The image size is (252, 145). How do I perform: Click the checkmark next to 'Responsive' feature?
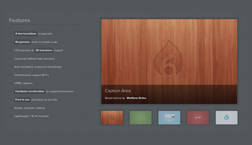[x=11, y=42]
